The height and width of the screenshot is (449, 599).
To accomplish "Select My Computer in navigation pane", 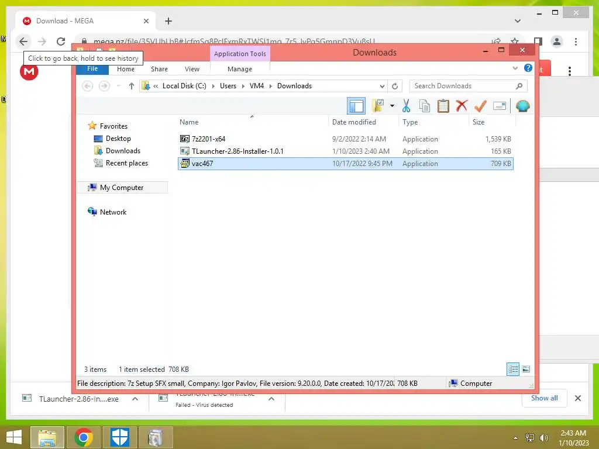I will pos(122,188).
